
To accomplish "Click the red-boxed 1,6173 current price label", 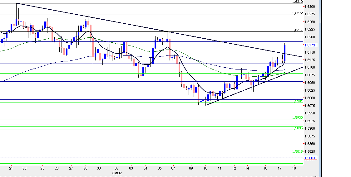I will [x=310, y=45].
